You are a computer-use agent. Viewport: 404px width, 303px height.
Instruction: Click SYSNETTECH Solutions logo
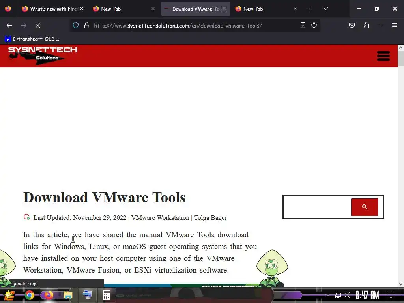pos(42,55)
